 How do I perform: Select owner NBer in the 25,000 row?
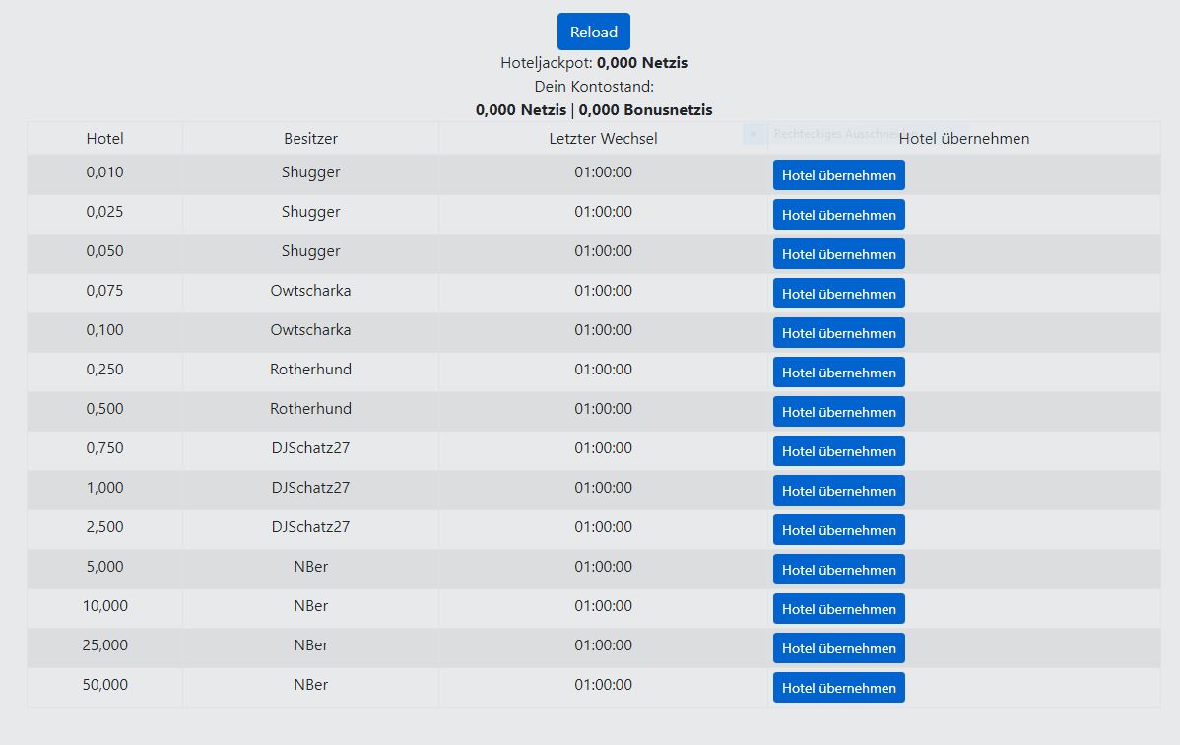[311, 644]
